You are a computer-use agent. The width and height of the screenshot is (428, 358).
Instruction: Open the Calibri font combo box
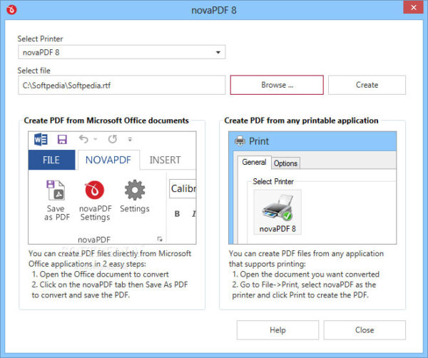click(x=183, y=189)
